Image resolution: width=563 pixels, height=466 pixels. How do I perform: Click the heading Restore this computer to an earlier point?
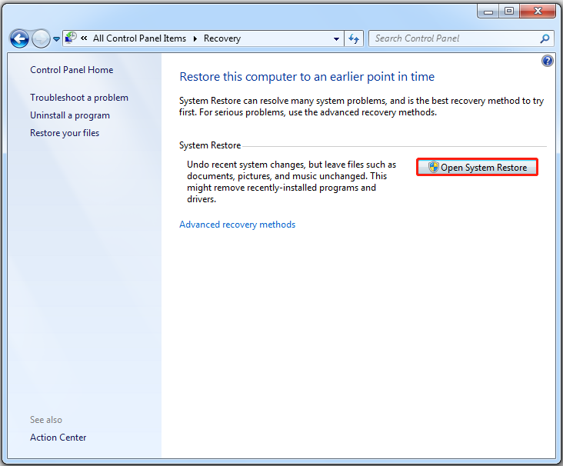(307, 76)
